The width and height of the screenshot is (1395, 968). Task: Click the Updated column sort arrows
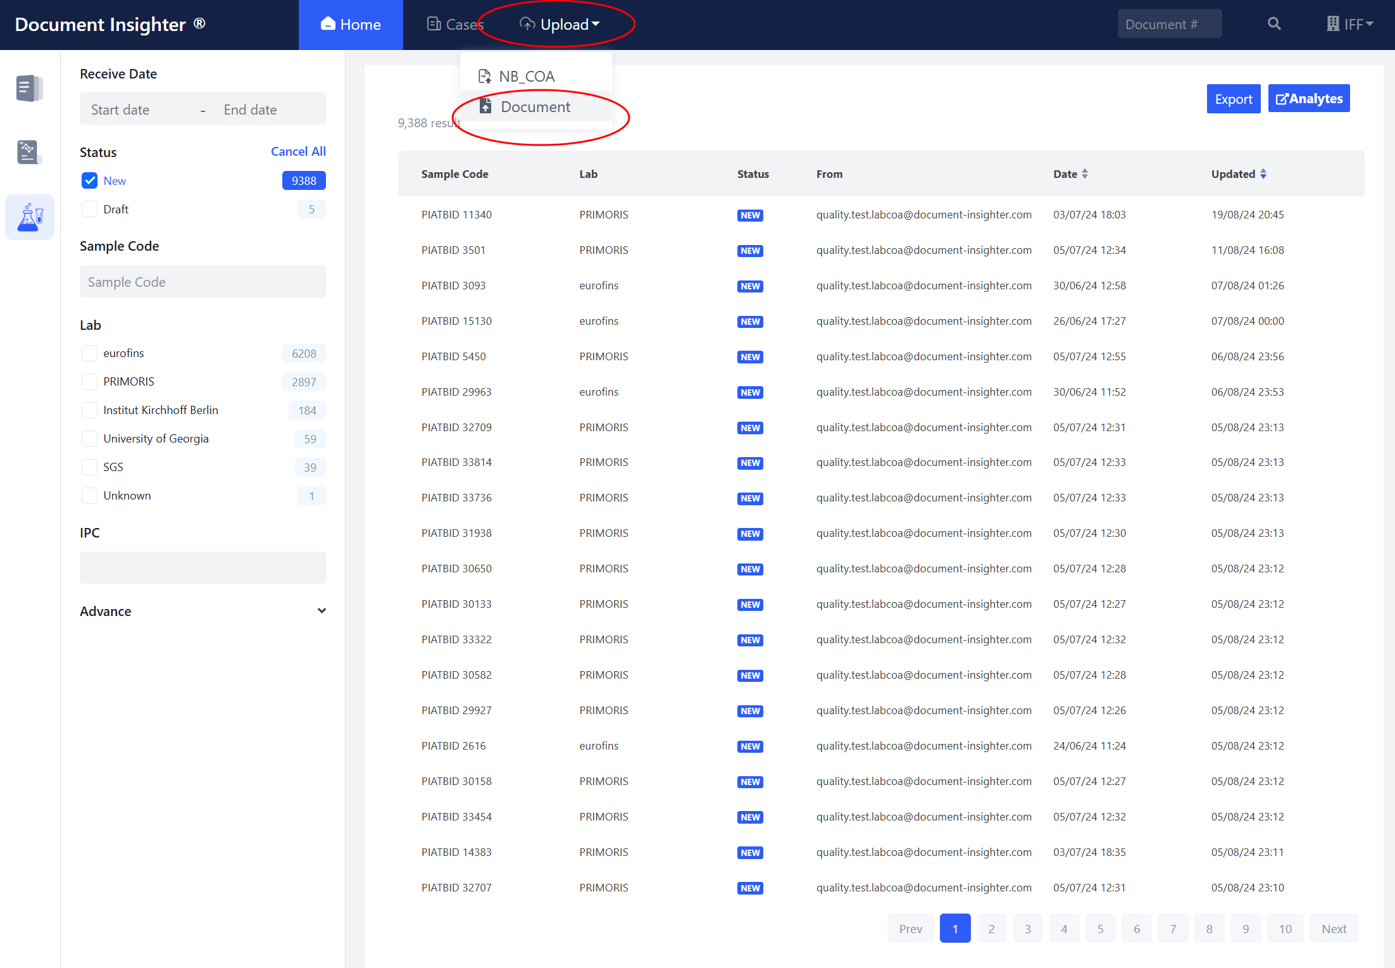click(x=1263, y=174)
